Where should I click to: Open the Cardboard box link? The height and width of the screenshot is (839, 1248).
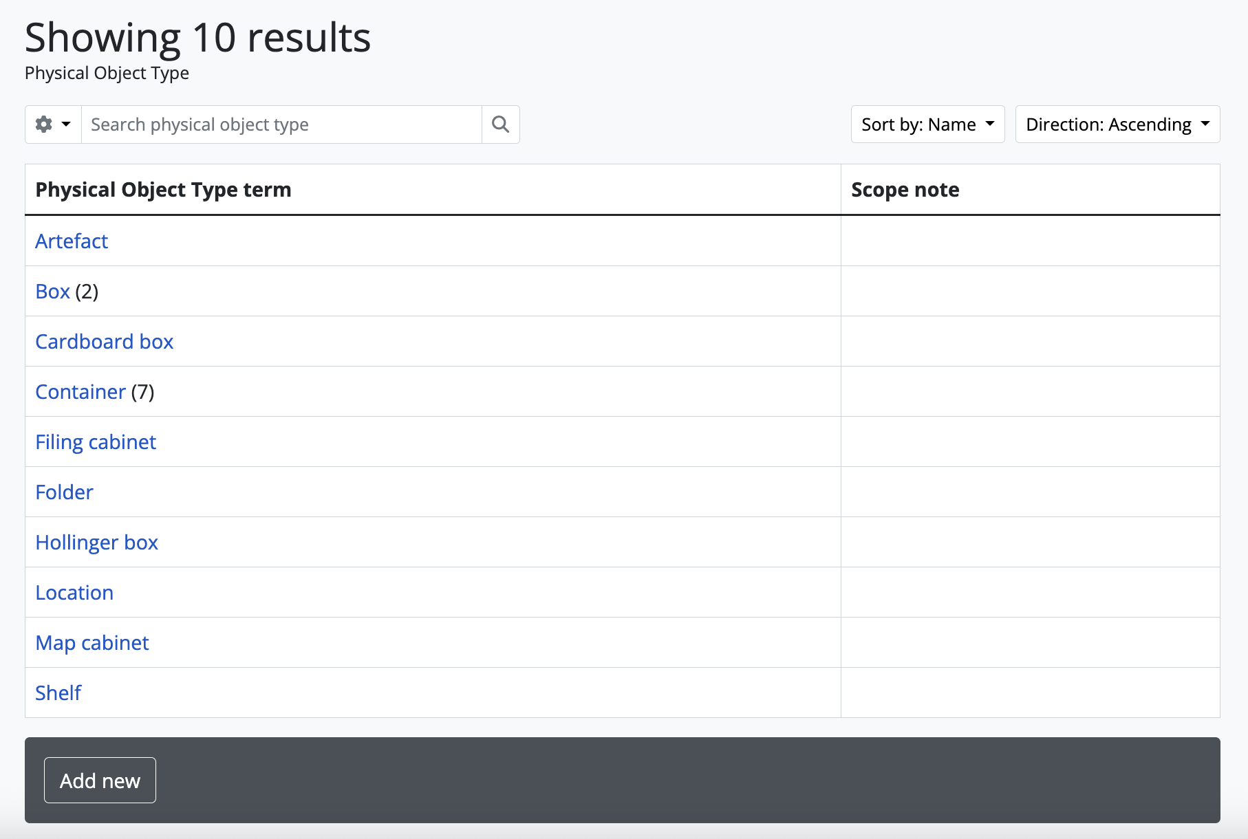click(x=104, y=342)
